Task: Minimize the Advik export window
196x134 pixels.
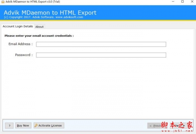Action: [173, 2]
